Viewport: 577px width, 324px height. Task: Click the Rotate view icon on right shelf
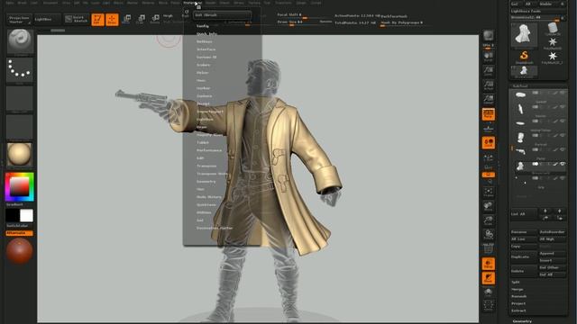click(489, 235)
